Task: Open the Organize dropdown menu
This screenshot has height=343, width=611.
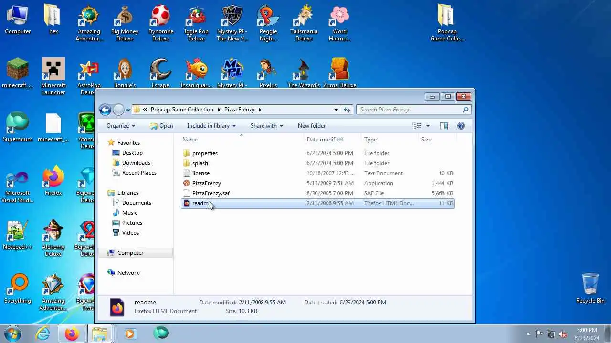Action: 121,126
